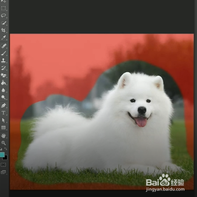Reset to default foreground and background colors
The image size is (197, 197).
point(1,149)
